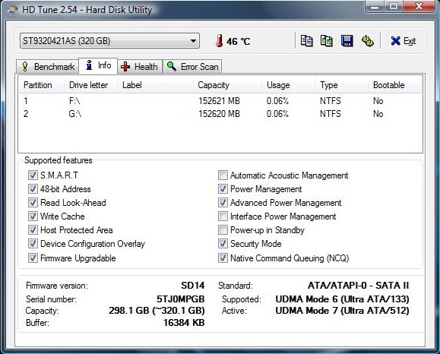The image size is (440, 354).
Task: Click the floppy disk save icon
Action: click(x=347, y=41)
